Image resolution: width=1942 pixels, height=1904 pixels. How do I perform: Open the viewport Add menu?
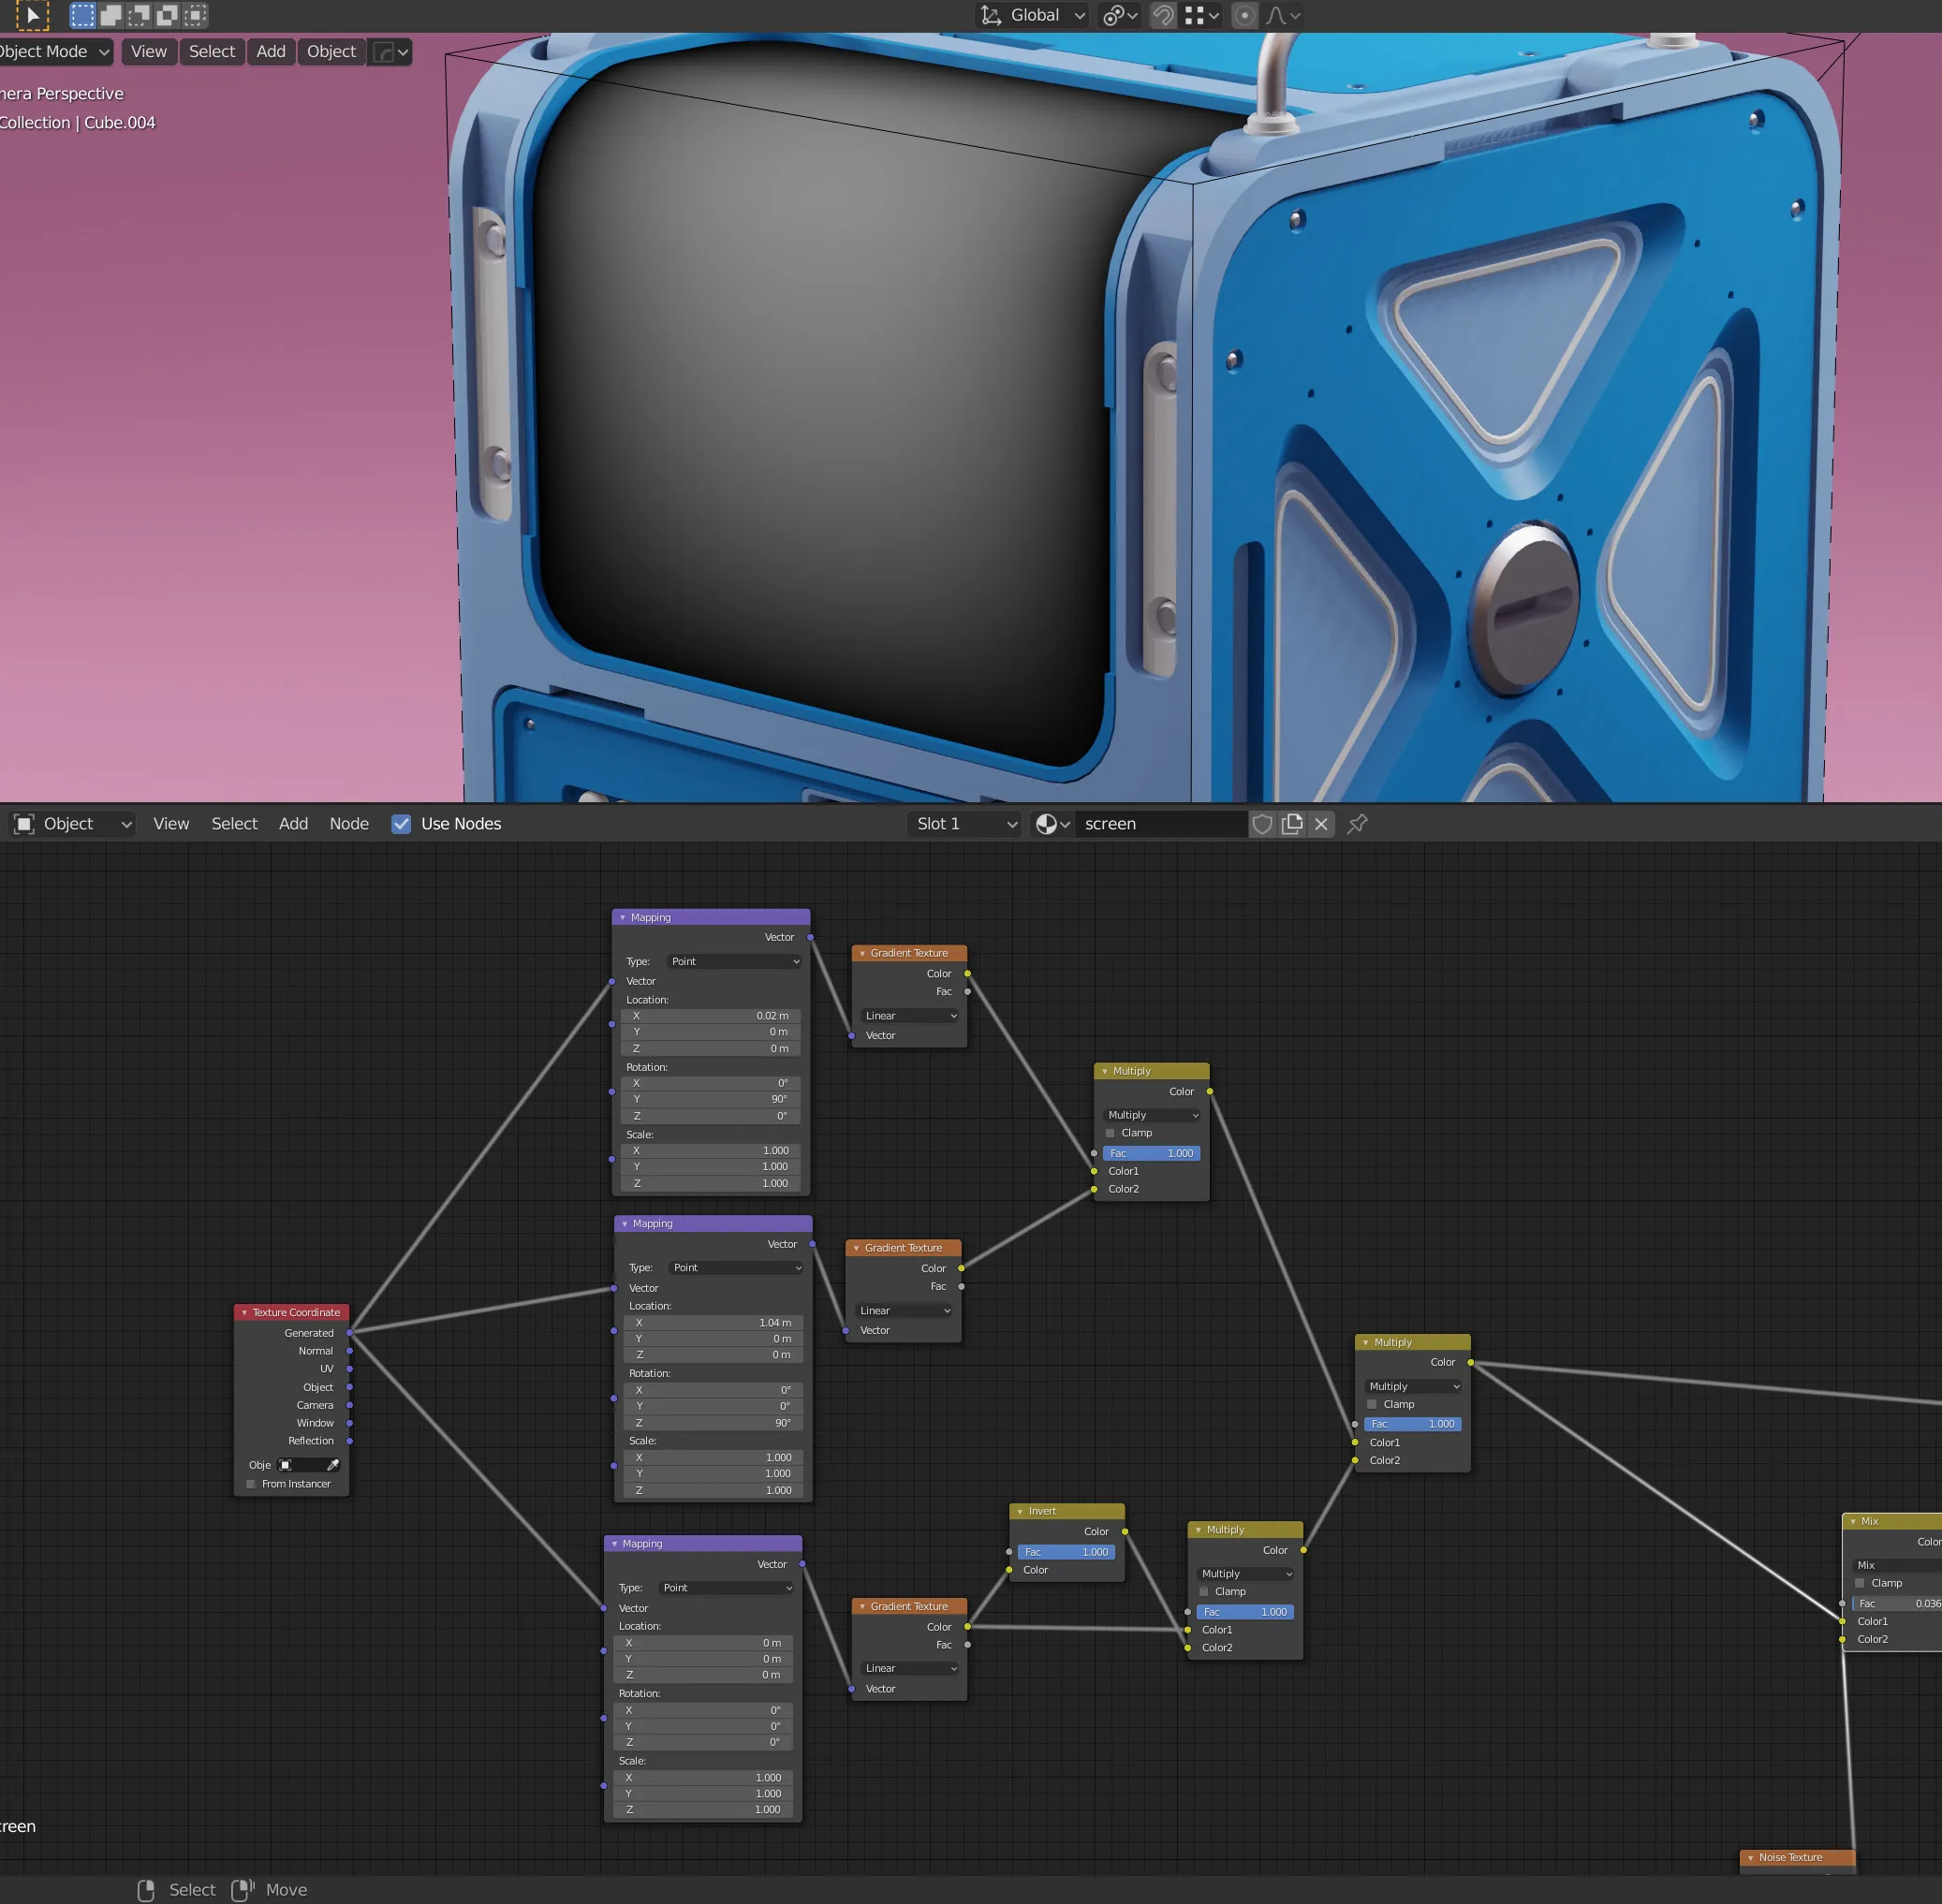point(272,51)
